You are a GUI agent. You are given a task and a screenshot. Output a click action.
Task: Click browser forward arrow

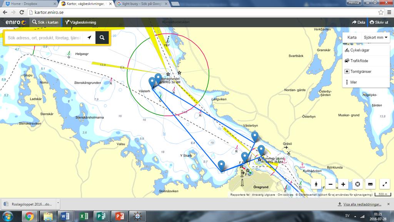13,12
